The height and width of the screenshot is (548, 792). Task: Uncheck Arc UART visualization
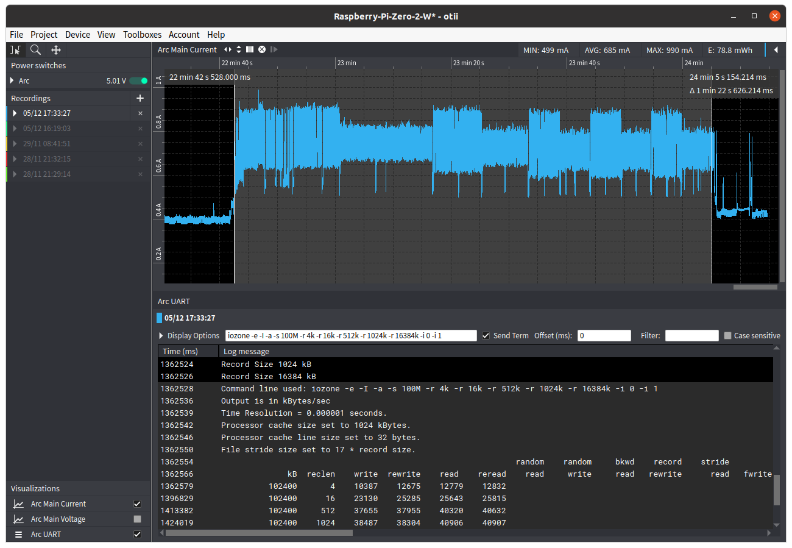[x=137, y=535]
